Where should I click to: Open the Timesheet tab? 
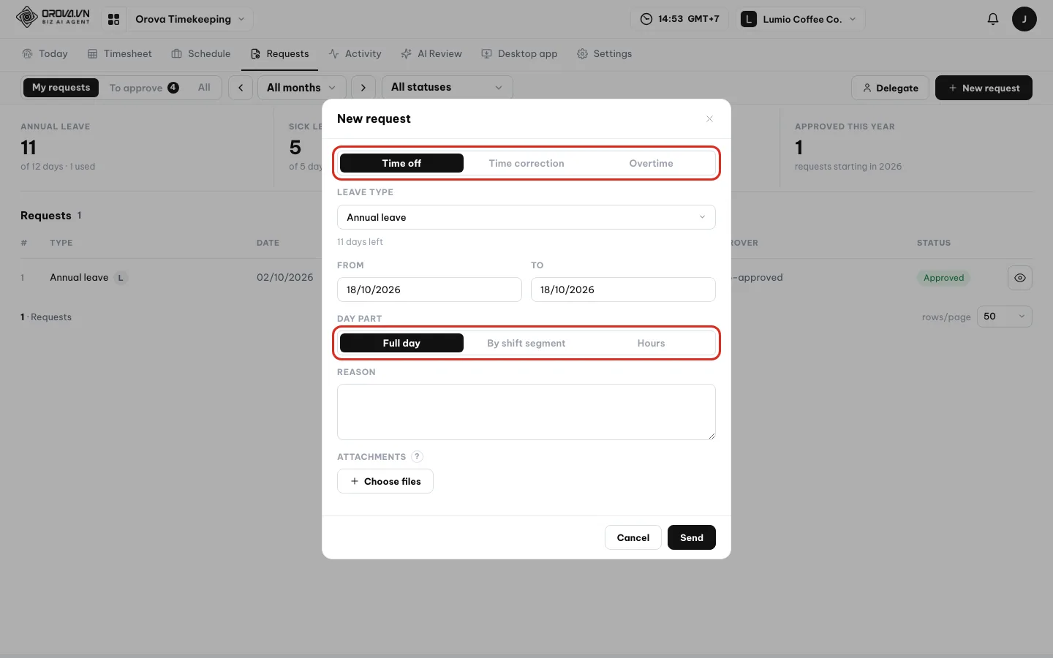pos(120,54)
